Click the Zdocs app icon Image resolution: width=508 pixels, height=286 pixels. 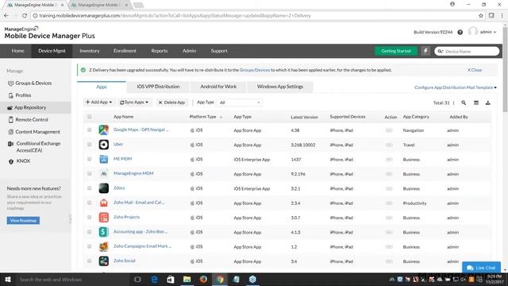[x=104, y=188]
